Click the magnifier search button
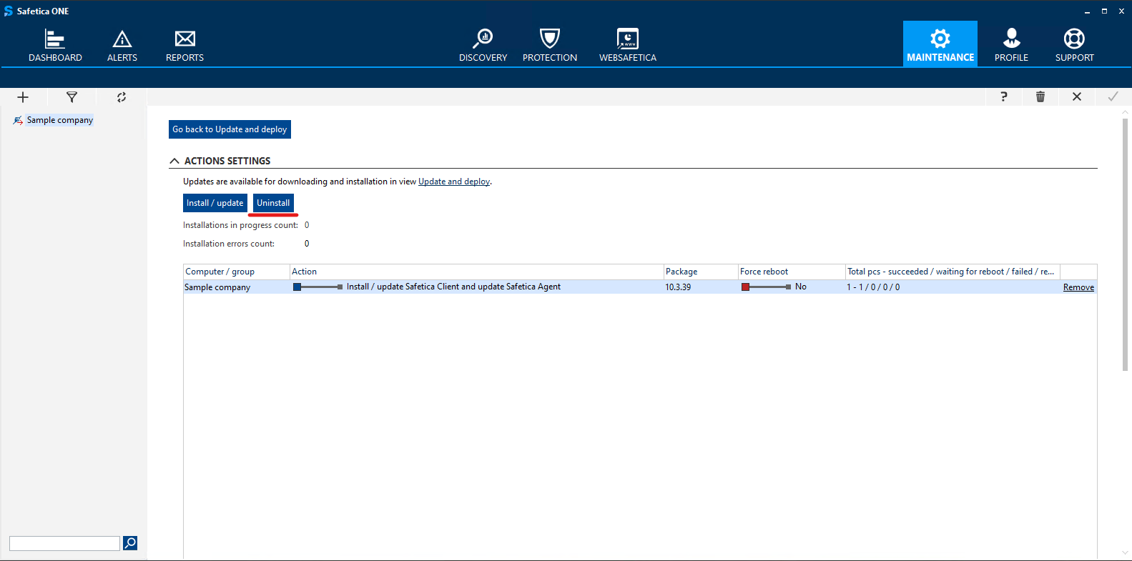This screenshot has width=1132, height=561. 130,543
